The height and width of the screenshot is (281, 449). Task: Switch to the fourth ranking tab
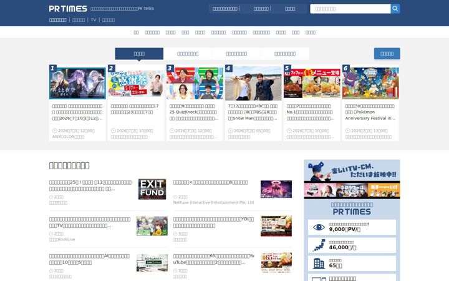coord(285,54)
